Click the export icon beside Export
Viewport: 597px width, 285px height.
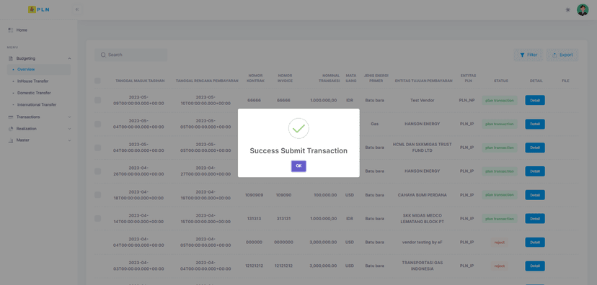click(554, 55)
